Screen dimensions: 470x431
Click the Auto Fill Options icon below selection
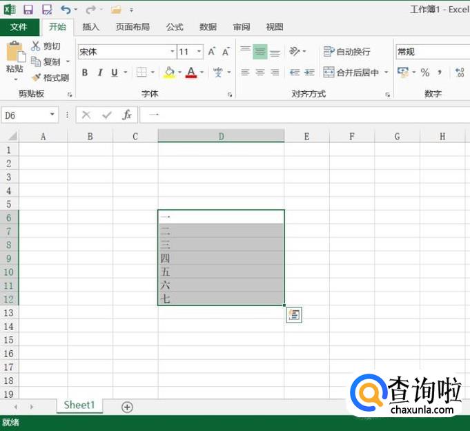point(294,315)
